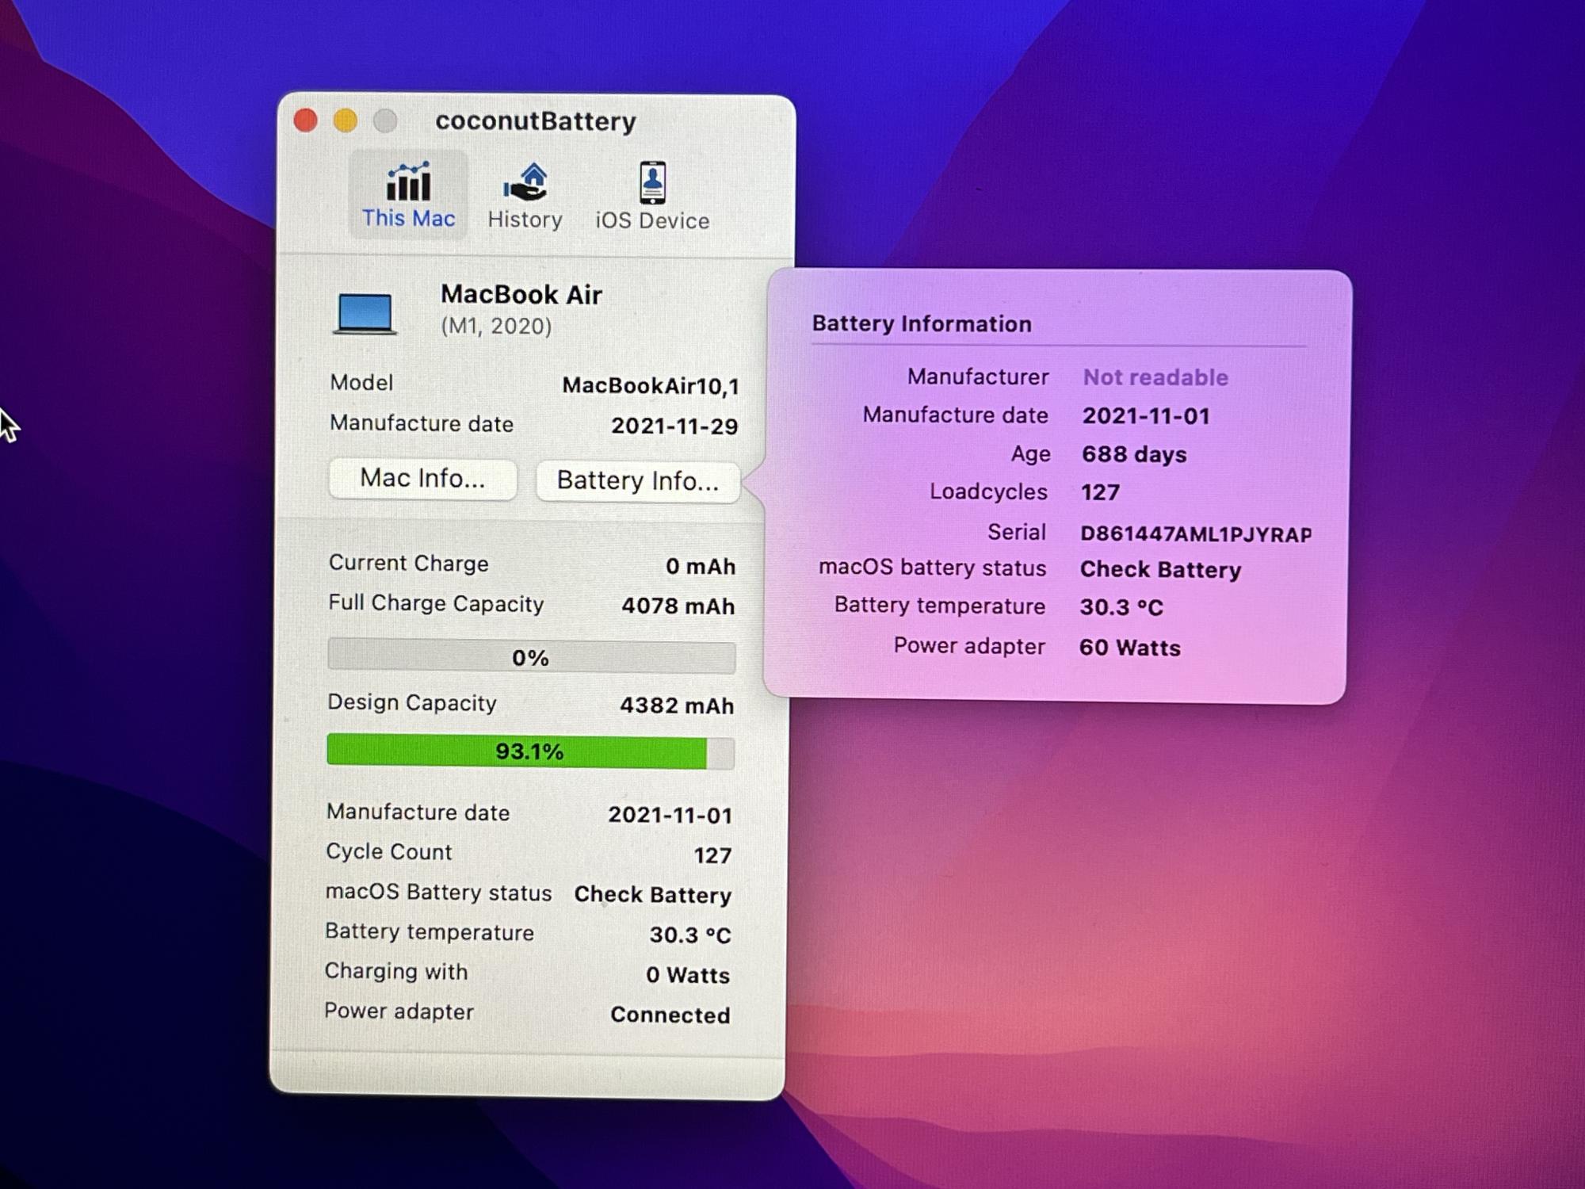Open the Mac Info button

tap(422, 479)
